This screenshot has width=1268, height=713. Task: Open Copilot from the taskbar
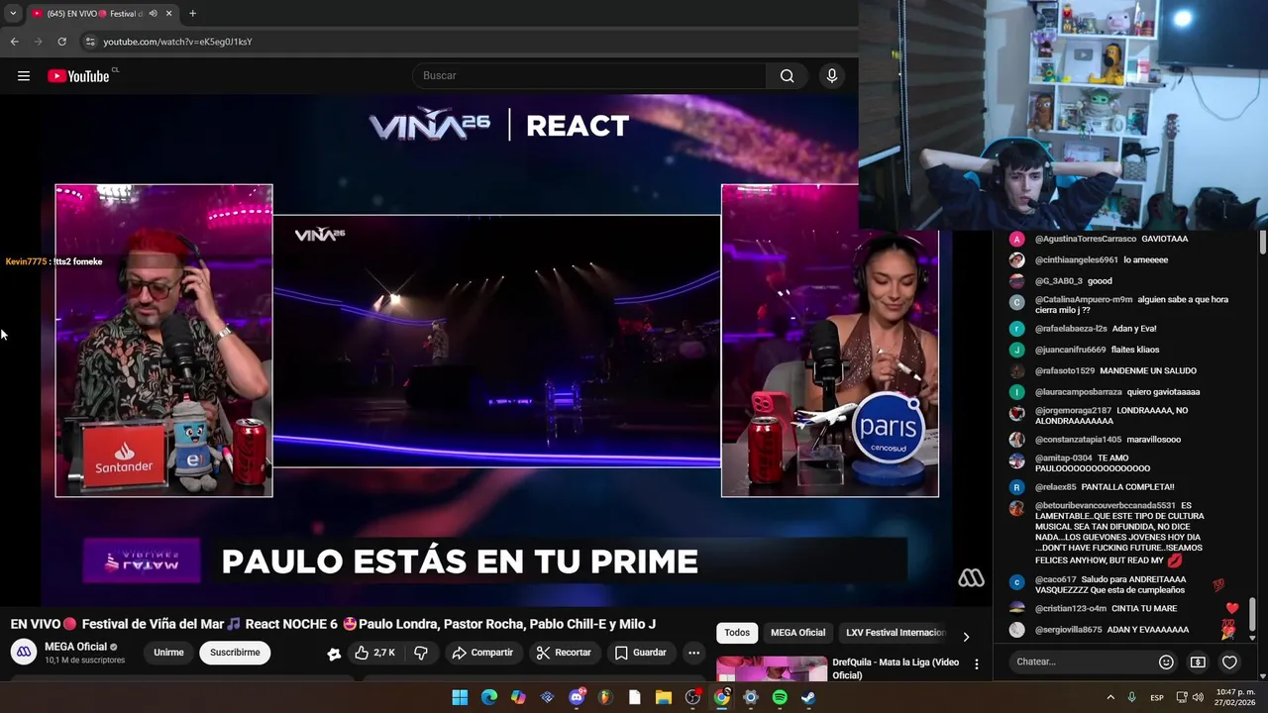(518, 697)
